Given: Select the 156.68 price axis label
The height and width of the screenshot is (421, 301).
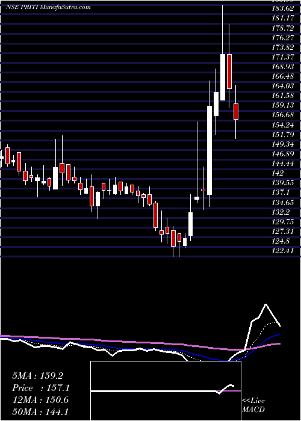Looking at the screenshot, I should [282, 115].
